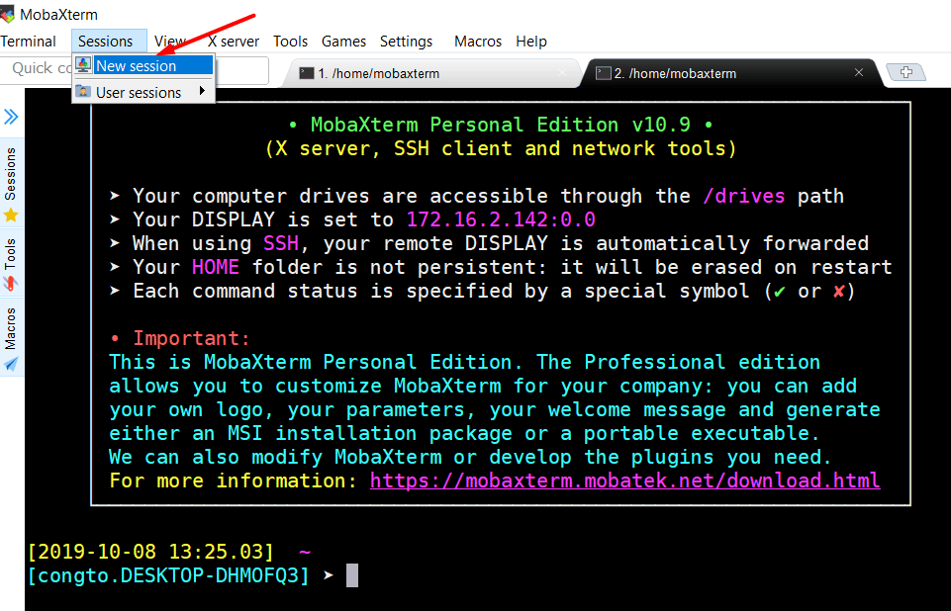Open the Tools sidebar tab icon

pyautogui.click(x=11, y=283)
